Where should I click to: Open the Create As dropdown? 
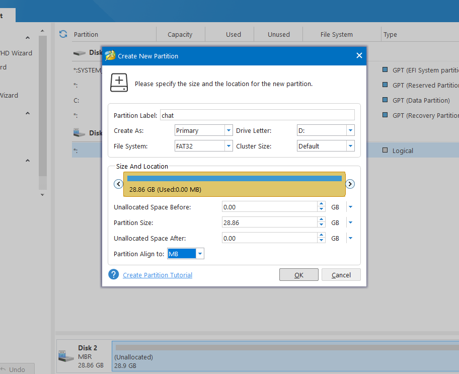(228, 131)
